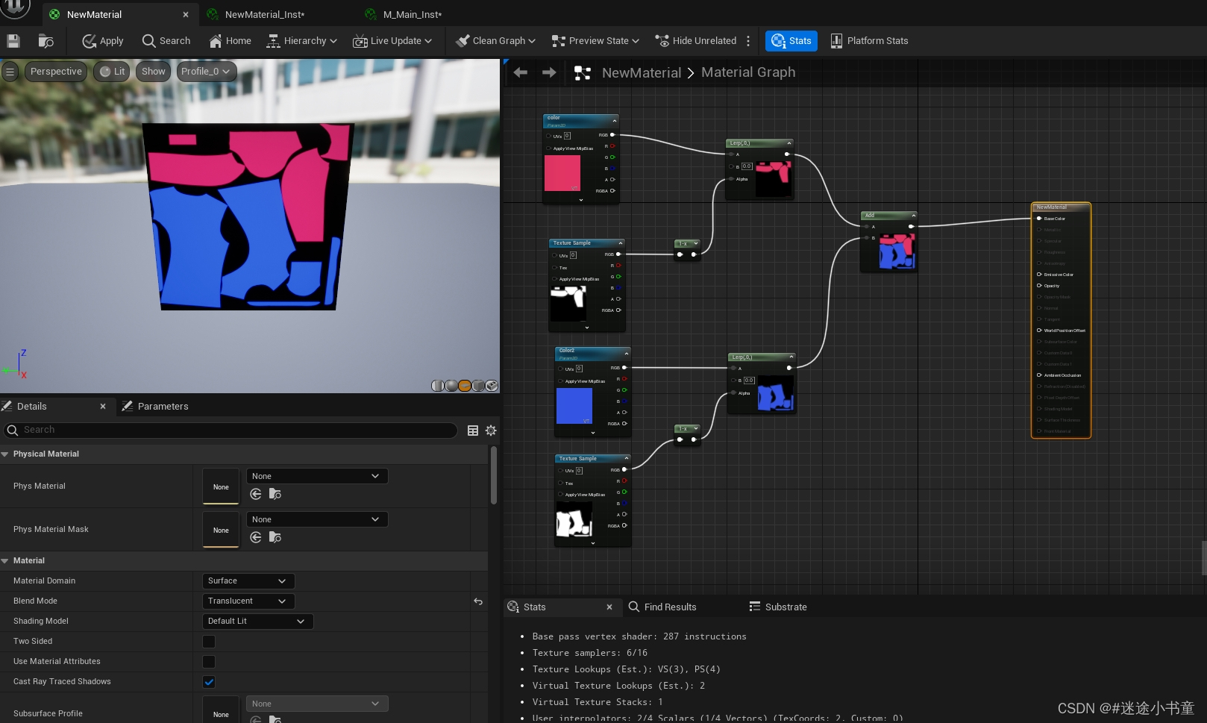This screenshot has width=1207, height=723.
Task: Reset Blend Mode to default value
Action: [478, 601]
